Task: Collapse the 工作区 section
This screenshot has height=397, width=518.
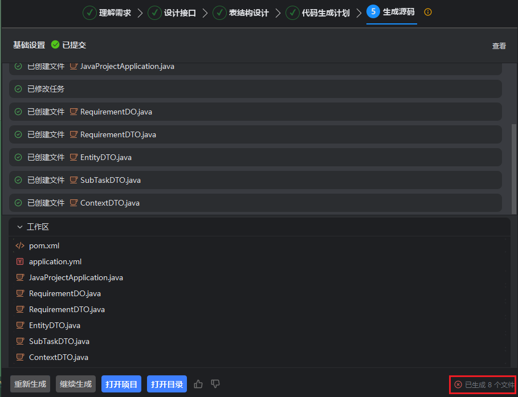Action: pyautogui.click(x=20, y=227)
